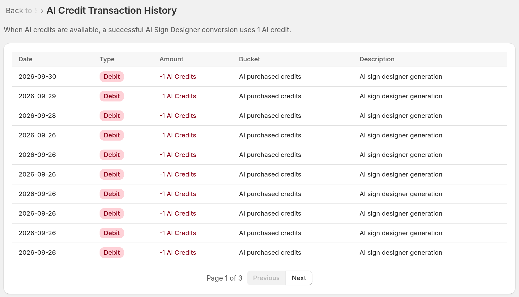
Task: Click AI purchased credits in 2026-09-28 row
Action: coord(270,116)
